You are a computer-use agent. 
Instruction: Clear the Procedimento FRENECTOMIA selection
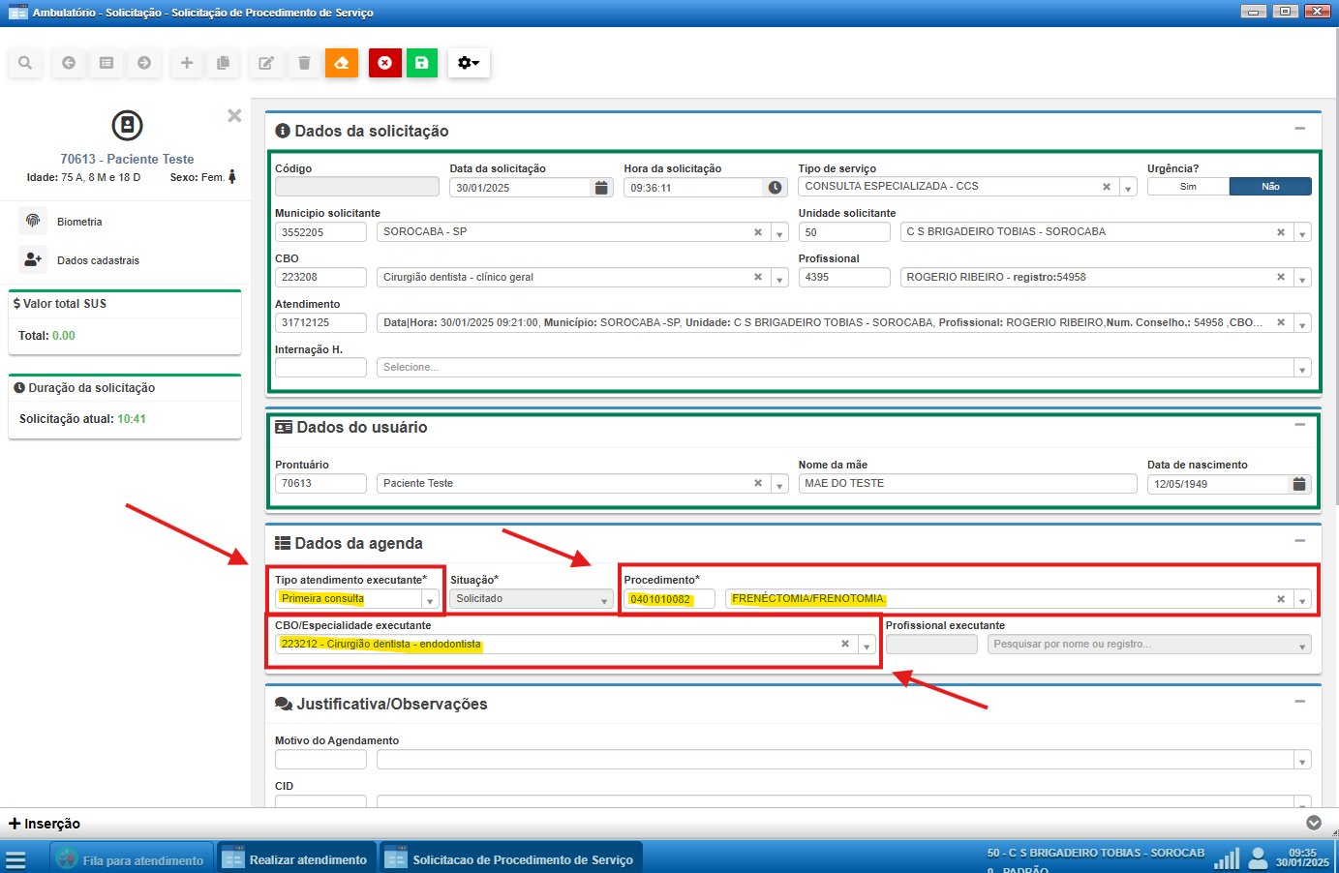pyautogui.click(x=1280, y=599)
